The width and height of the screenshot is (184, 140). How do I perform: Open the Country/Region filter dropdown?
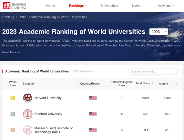pyautogui.click(x=93, y=84)
